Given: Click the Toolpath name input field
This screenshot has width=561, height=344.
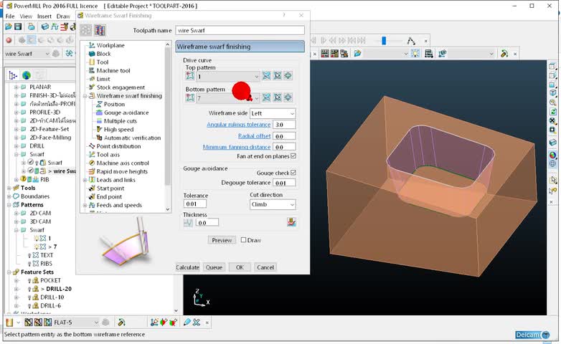Looking at the screenshot, I should [x=240, y=30].
